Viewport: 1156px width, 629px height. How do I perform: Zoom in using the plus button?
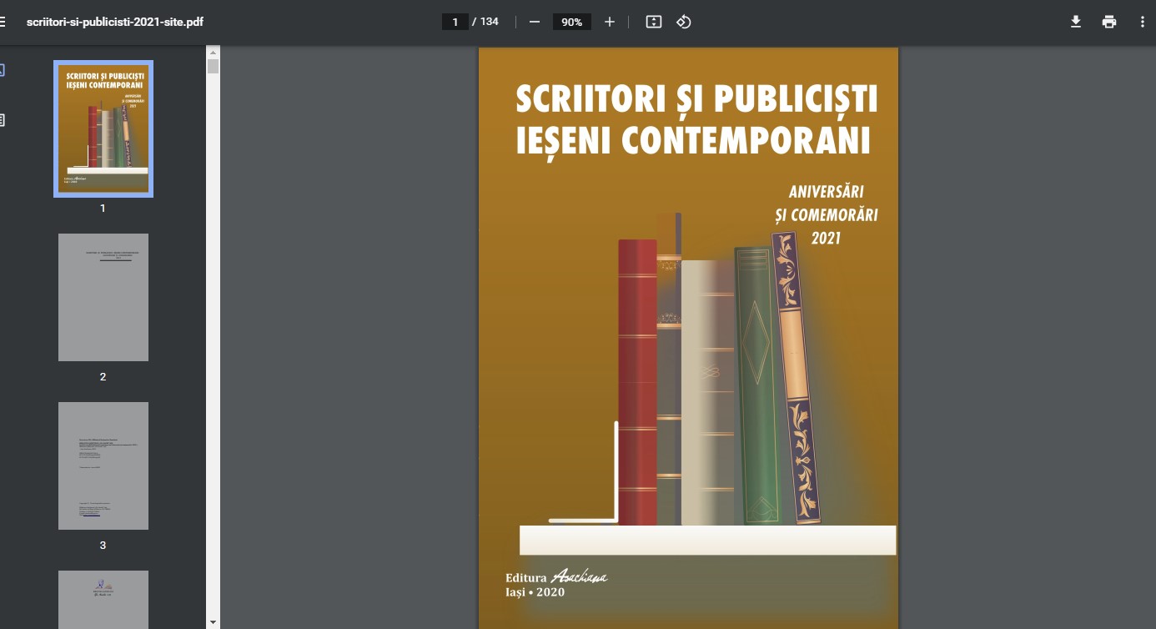(610, 23)
